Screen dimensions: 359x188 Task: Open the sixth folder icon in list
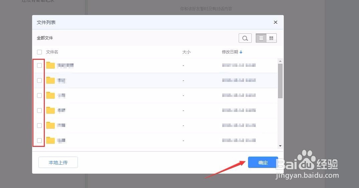[50, 140]
